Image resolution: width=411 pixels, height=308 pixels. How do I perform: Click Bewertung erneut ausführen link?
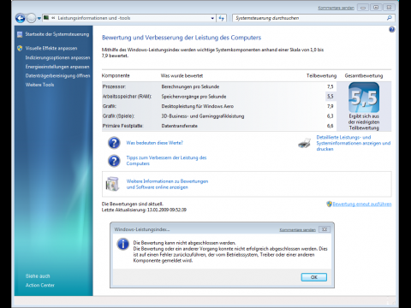pyautogui.click(x=362, y=204)
